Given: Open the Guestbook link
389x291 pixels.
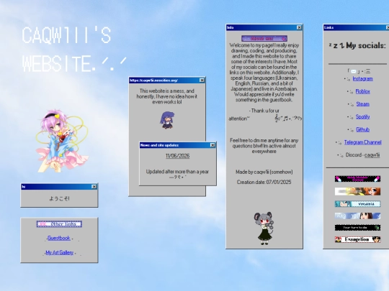Looking at the screenshot, I should pyautogui.click(x=59, y=238).
